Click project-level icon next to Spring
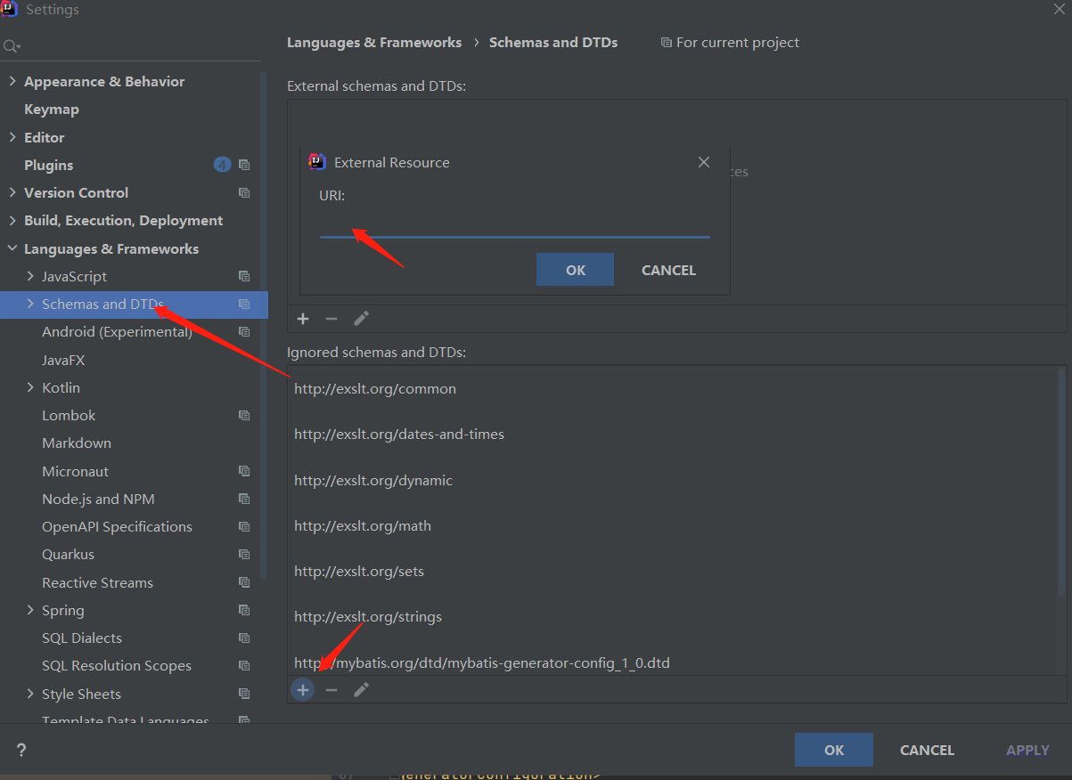1072x780 pixels. pyautogui.click(x=244, y=611)
